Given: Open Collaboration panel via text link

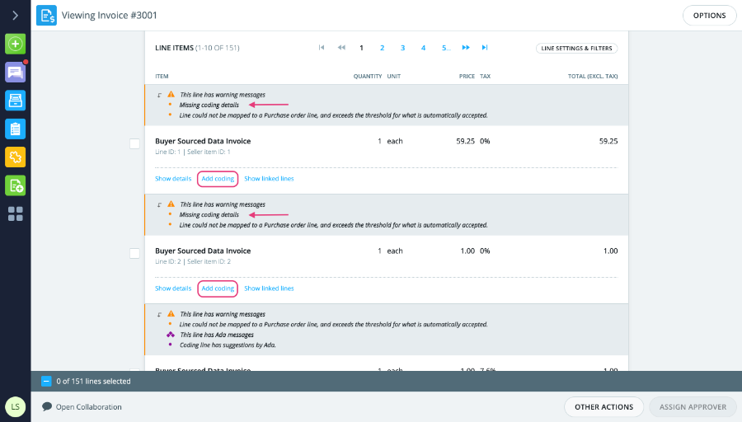Looking at the screenshot, I should [88, 407].
